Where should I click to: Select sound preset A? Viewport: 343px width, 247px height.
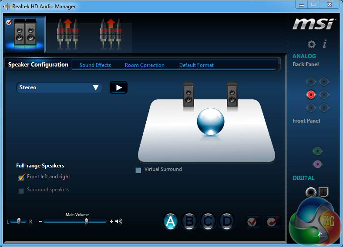point(170,221)
